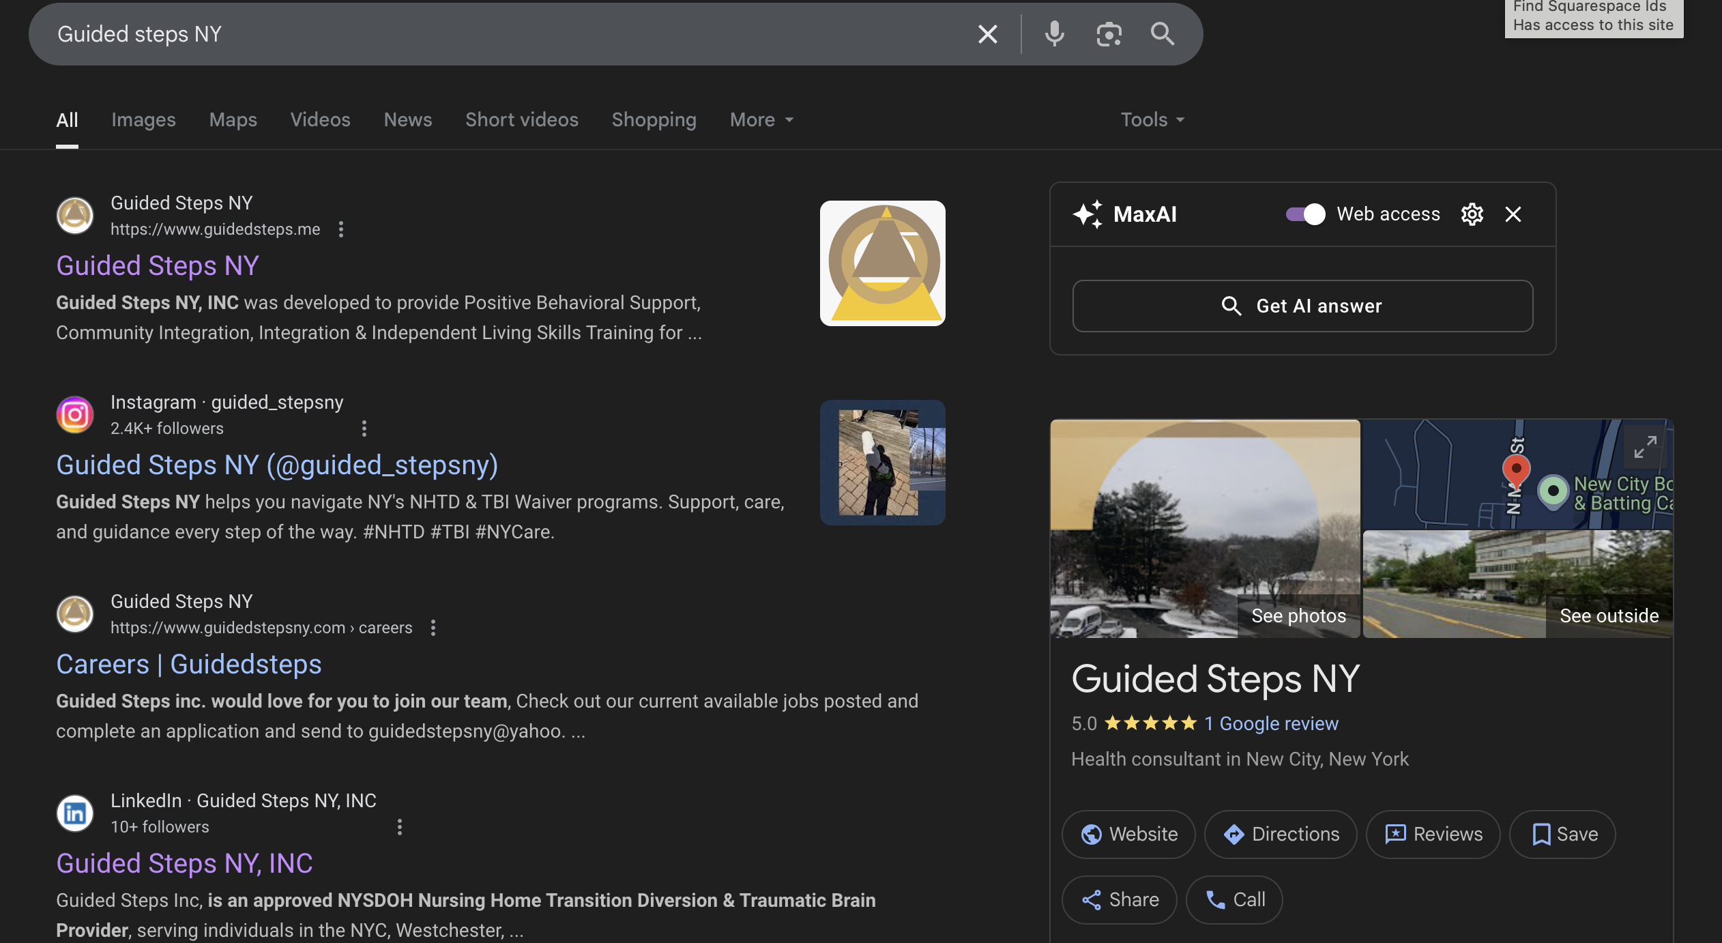The image size is (1722, 943).
Task: Clear the search box with X icon
Action: point(987,33)
